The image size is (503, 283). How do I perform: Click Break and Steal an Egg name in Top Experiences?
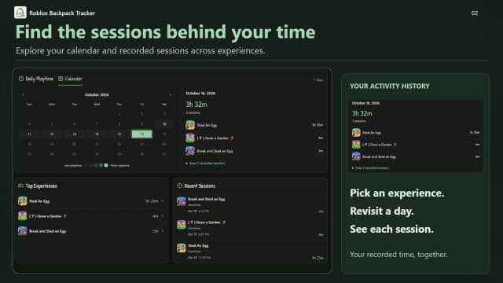tap(47, 231)
